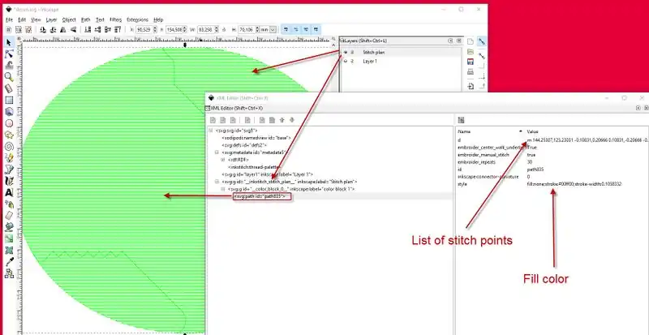Screen dimensions: 649x335
Task: Select the Text tool
Action: pyautogui.click(x=9, y=192)
